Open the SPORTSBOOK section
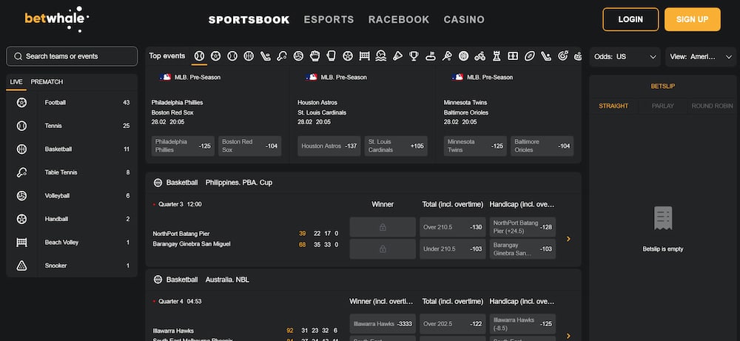740x341 pixels. 249,20
